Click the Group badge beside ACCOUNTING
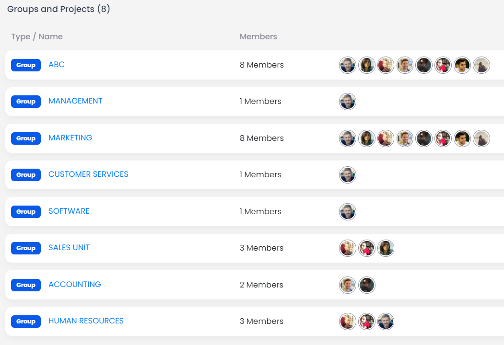The width and height of the screenshot is (504, 345). pos(26,285)
